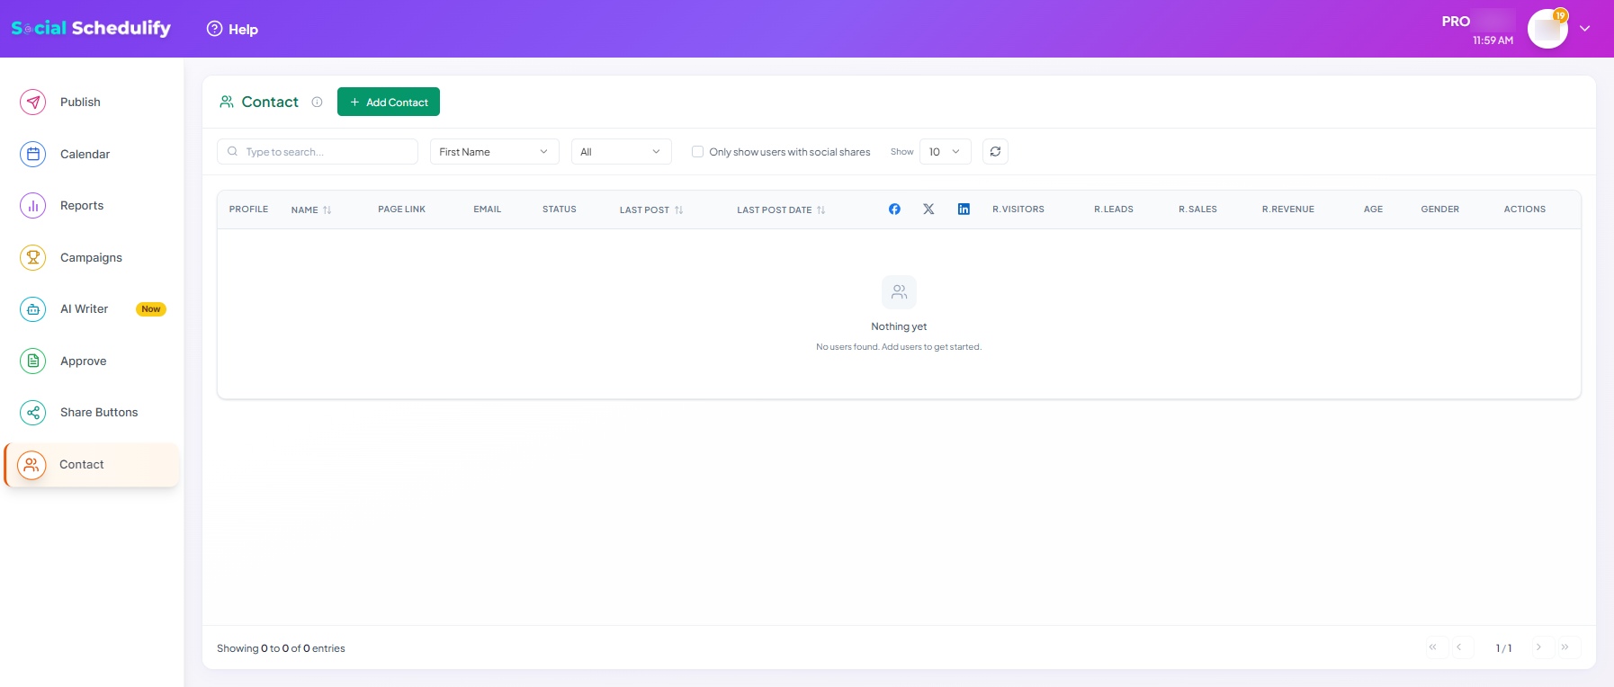Open the Calendar sidebar icon
Image resolution: width=1614 pixels, height=687 pixels.
click(33, 155)
